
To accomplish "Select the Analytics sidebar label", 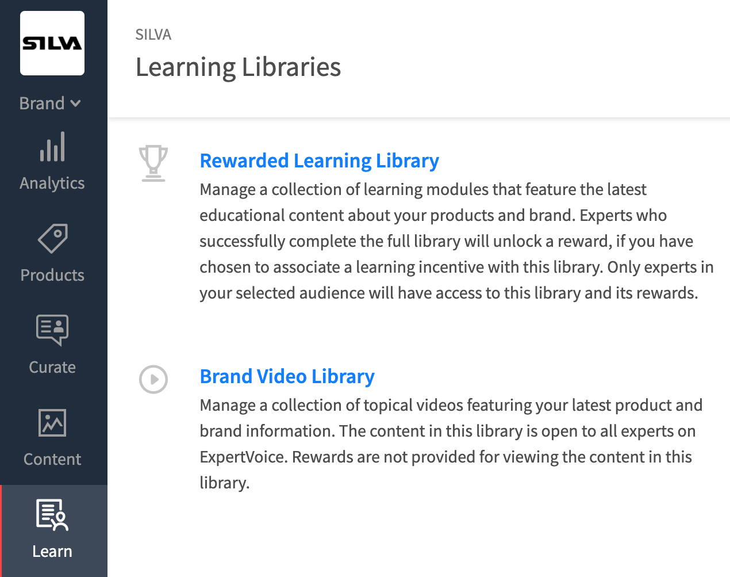I will 52,183.
